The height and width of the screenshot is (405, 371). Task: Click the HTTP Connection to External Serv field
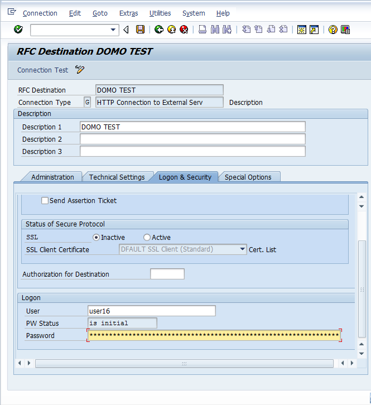(x=160, y=102)
